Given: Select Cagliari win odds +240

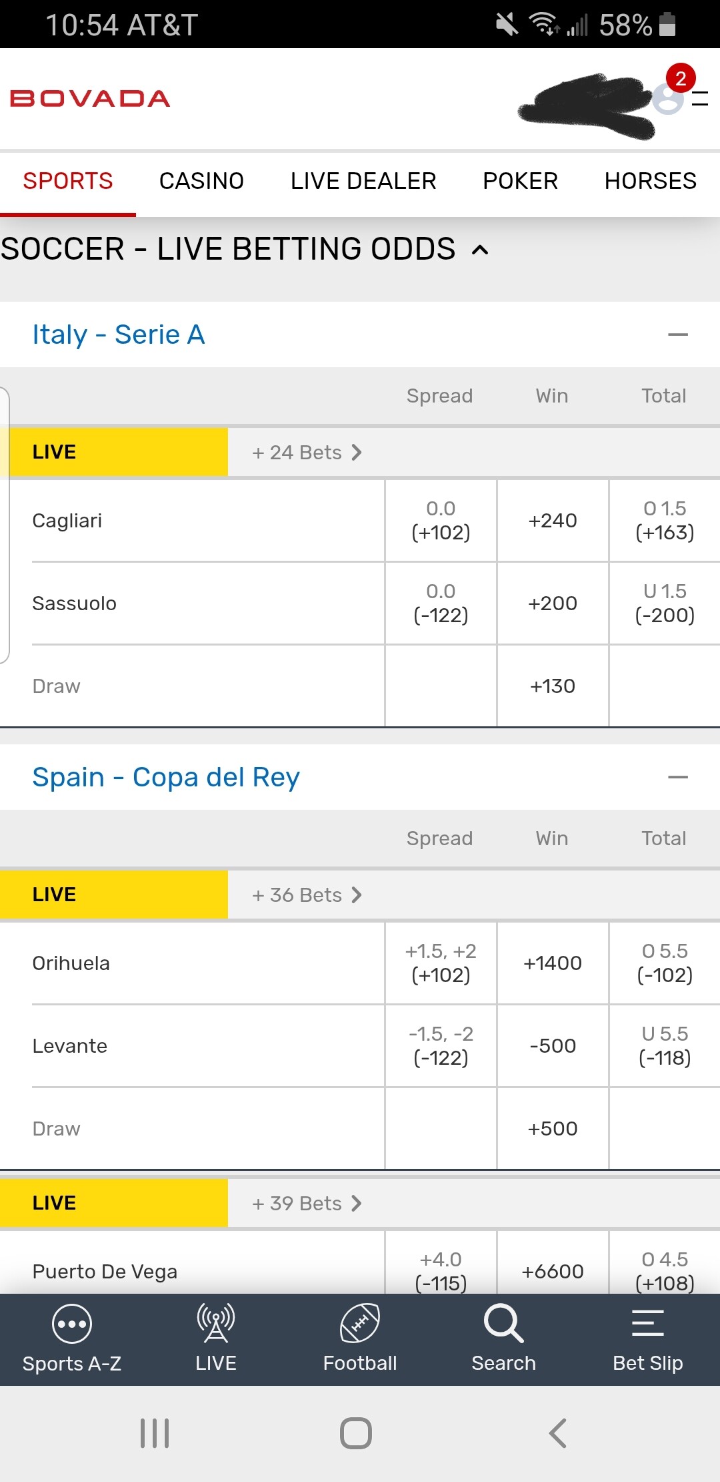Looking at the screenshot, I should pos(553,521).
